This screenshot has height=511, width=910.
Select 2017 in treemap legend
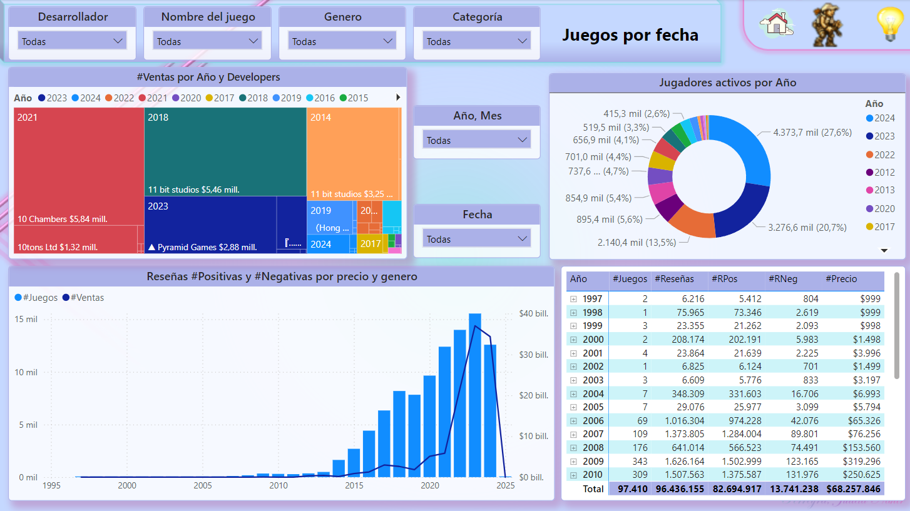tap(220, 98)
